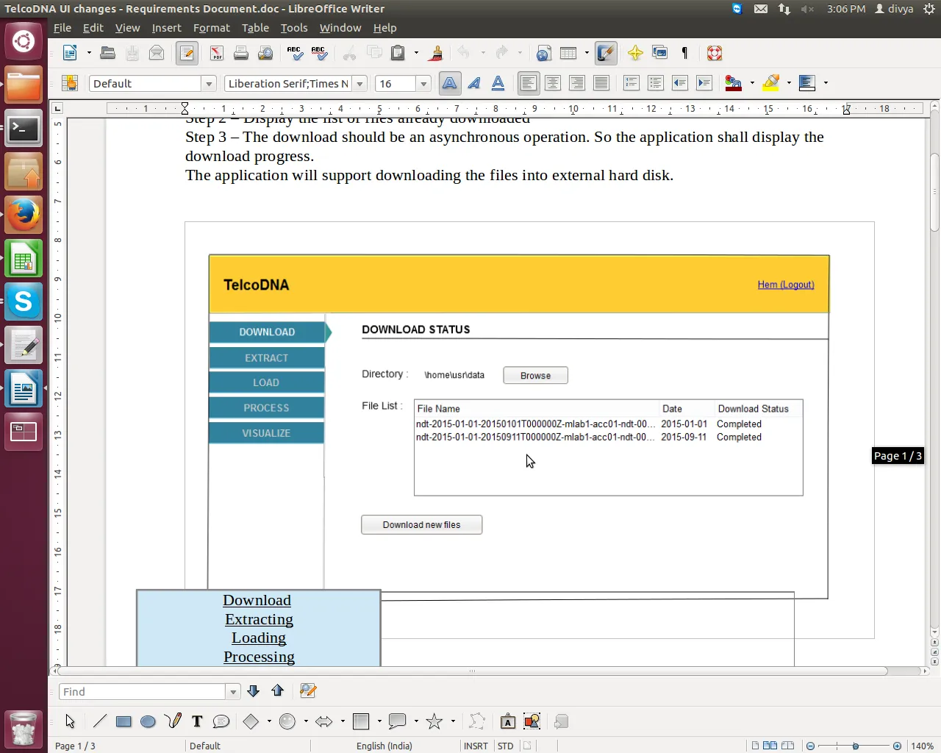The image size is (941, 753).
Task: Open the Styles and Formatting window icon
Action: 70,83
